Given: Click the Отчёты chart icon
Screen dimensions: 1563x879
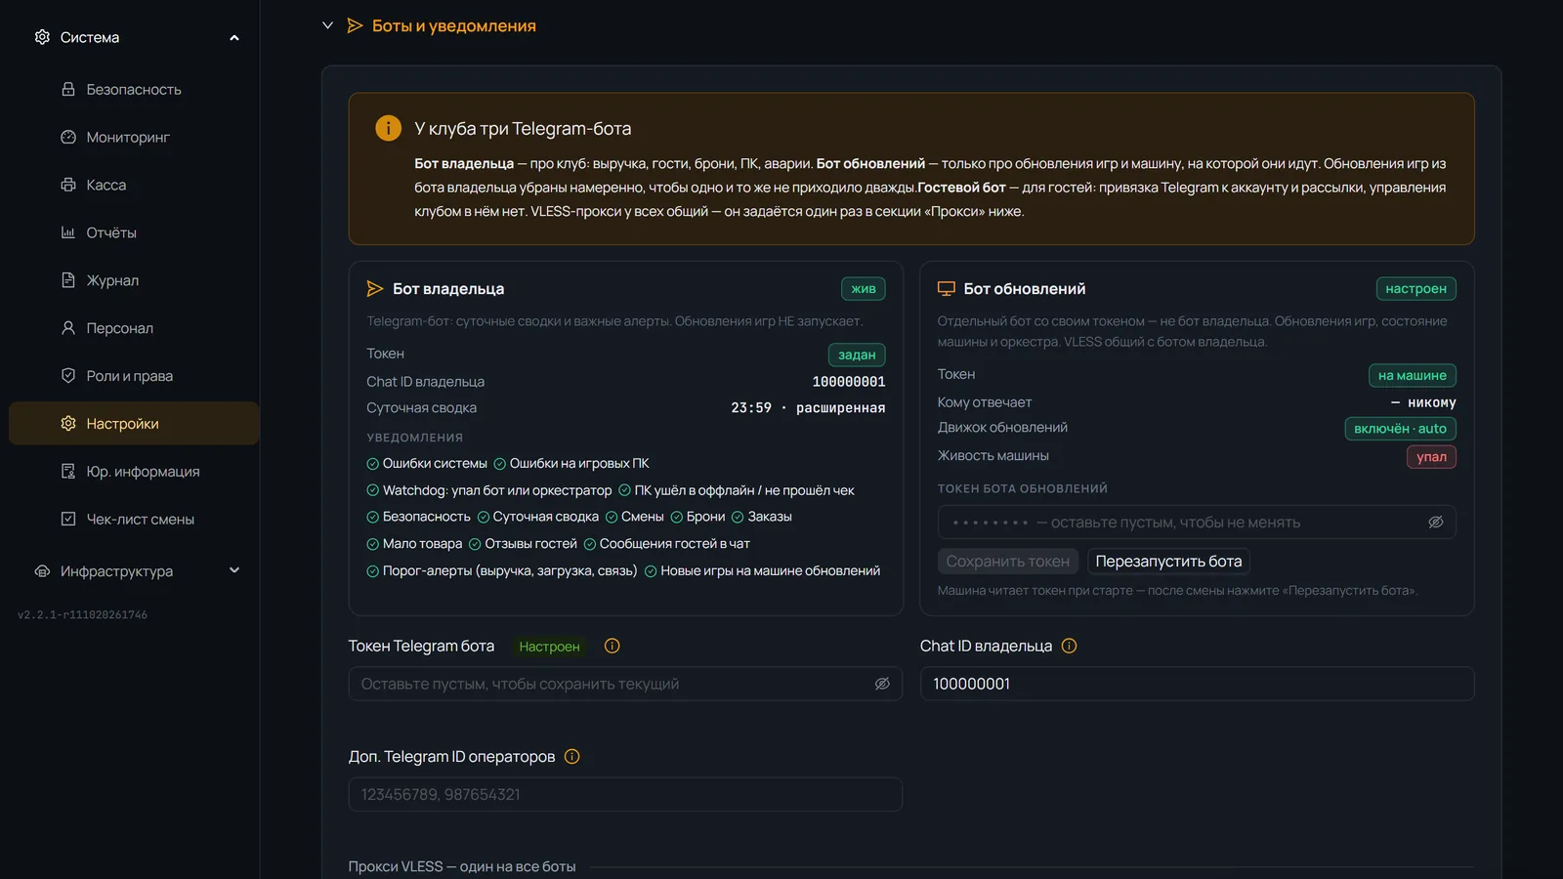Looking at the screenshot, I should 68,232.
